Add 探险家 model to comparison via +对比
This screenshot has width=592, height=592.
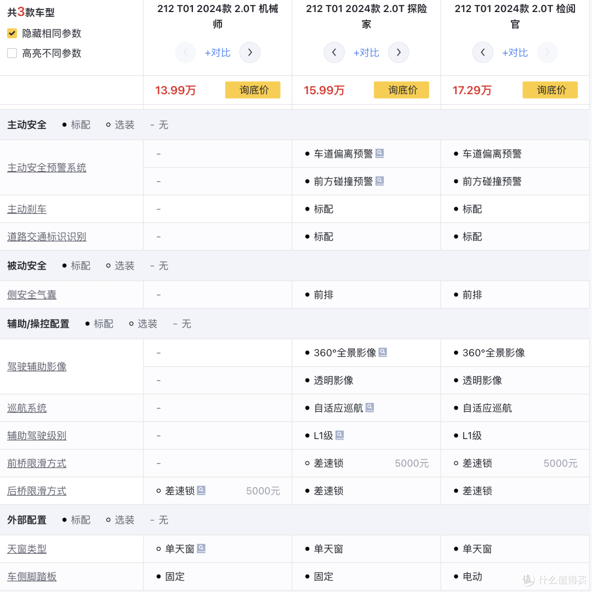(366, 53)
